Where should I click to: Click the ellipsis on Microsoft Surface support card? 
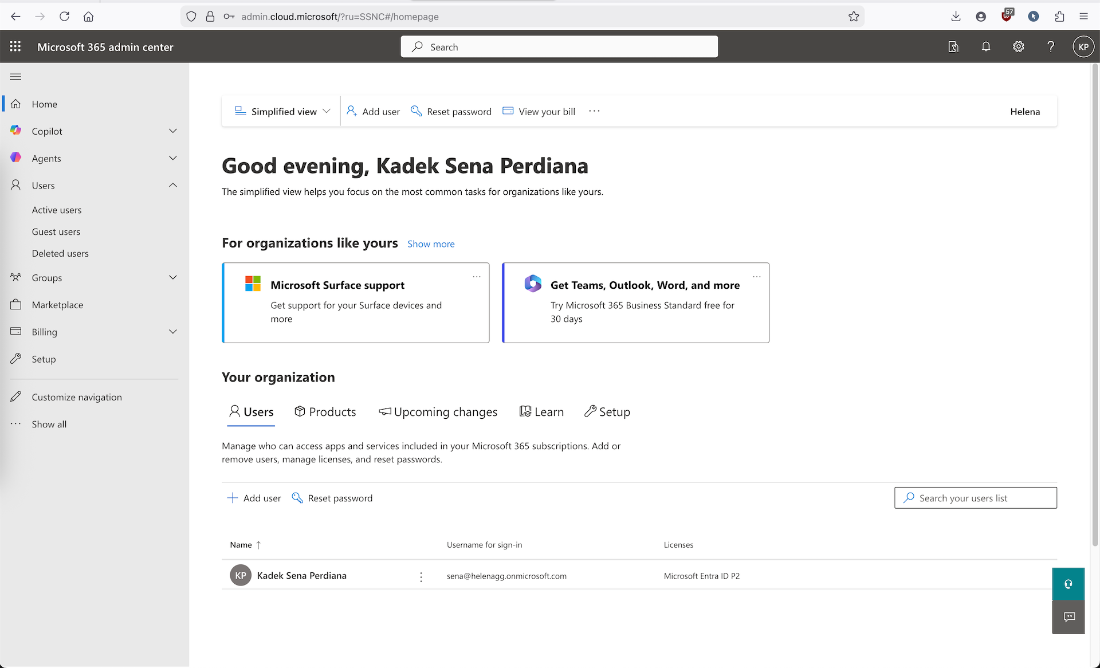476,277
